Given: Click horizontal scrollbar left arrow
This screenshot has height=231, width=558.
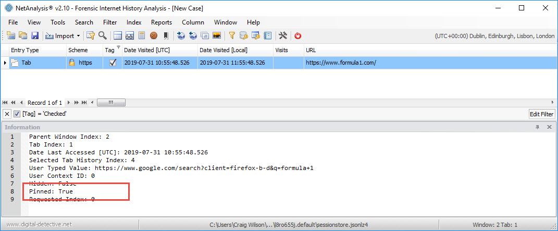Looking at the screenshot, I should [x=93, y=103].
